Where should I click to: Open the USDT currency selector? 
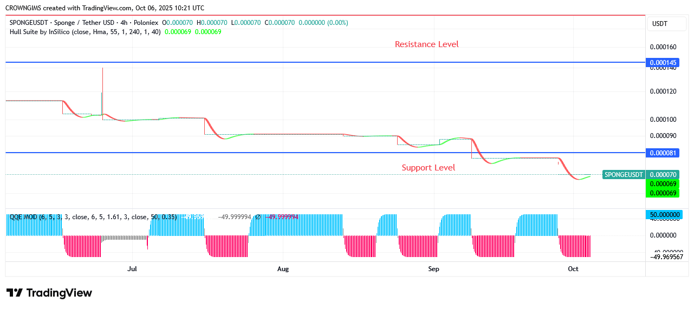[659, 24]
